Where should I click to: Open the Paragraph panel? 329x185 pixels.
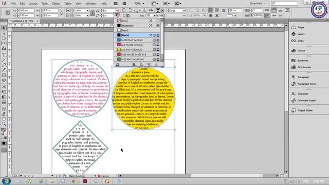303,77
